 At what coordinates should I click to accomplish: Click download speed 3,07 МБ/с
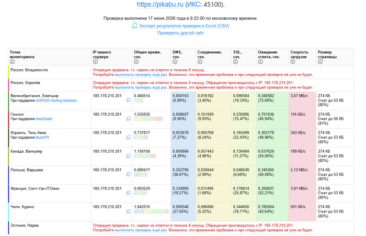[299, 96]
